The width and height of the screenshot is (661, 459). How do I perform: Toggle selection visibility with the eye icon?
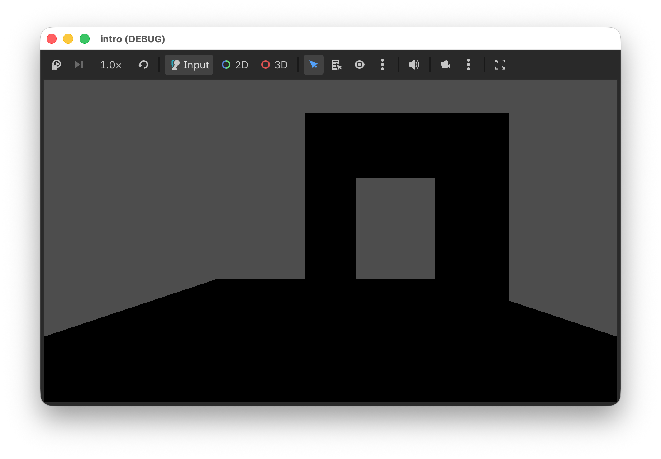pyautogui.click(x=359, y=65)
